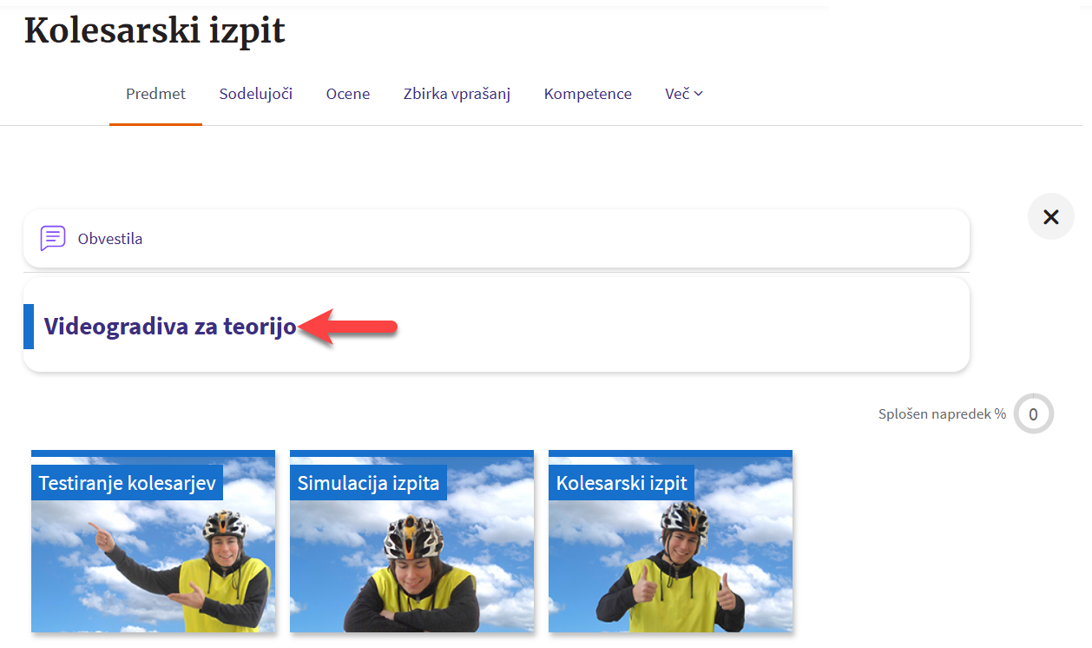This screenshot has height=648, width=1092.
Task: Open the Simulacija izpita tile label
Action: 368,483
